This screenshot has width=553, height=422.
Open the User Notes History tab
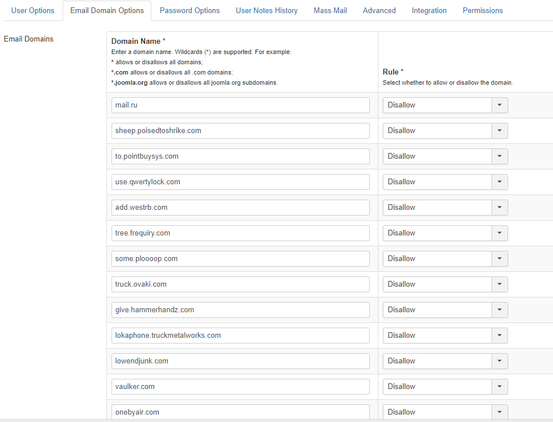point(266,11)
